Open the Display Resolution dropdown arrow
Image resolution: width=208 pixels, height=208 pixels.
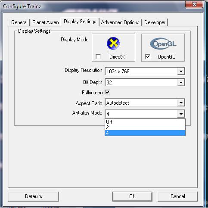(181, 71)
